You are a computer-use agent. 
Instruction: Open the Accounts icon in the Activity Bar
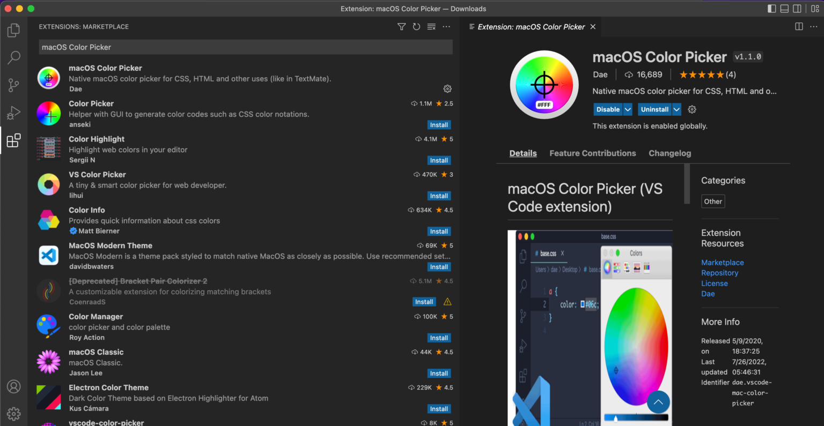pyautogui.click(x=13, y=387)
